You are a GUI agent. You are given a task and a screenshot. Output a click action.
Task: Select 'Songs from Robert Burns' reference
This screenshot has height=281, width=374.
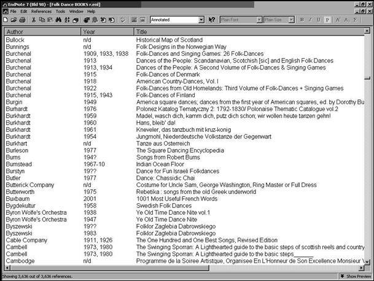coord(168,157)
